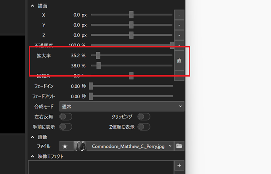Click the star favorite button beside ファイル

65,146
